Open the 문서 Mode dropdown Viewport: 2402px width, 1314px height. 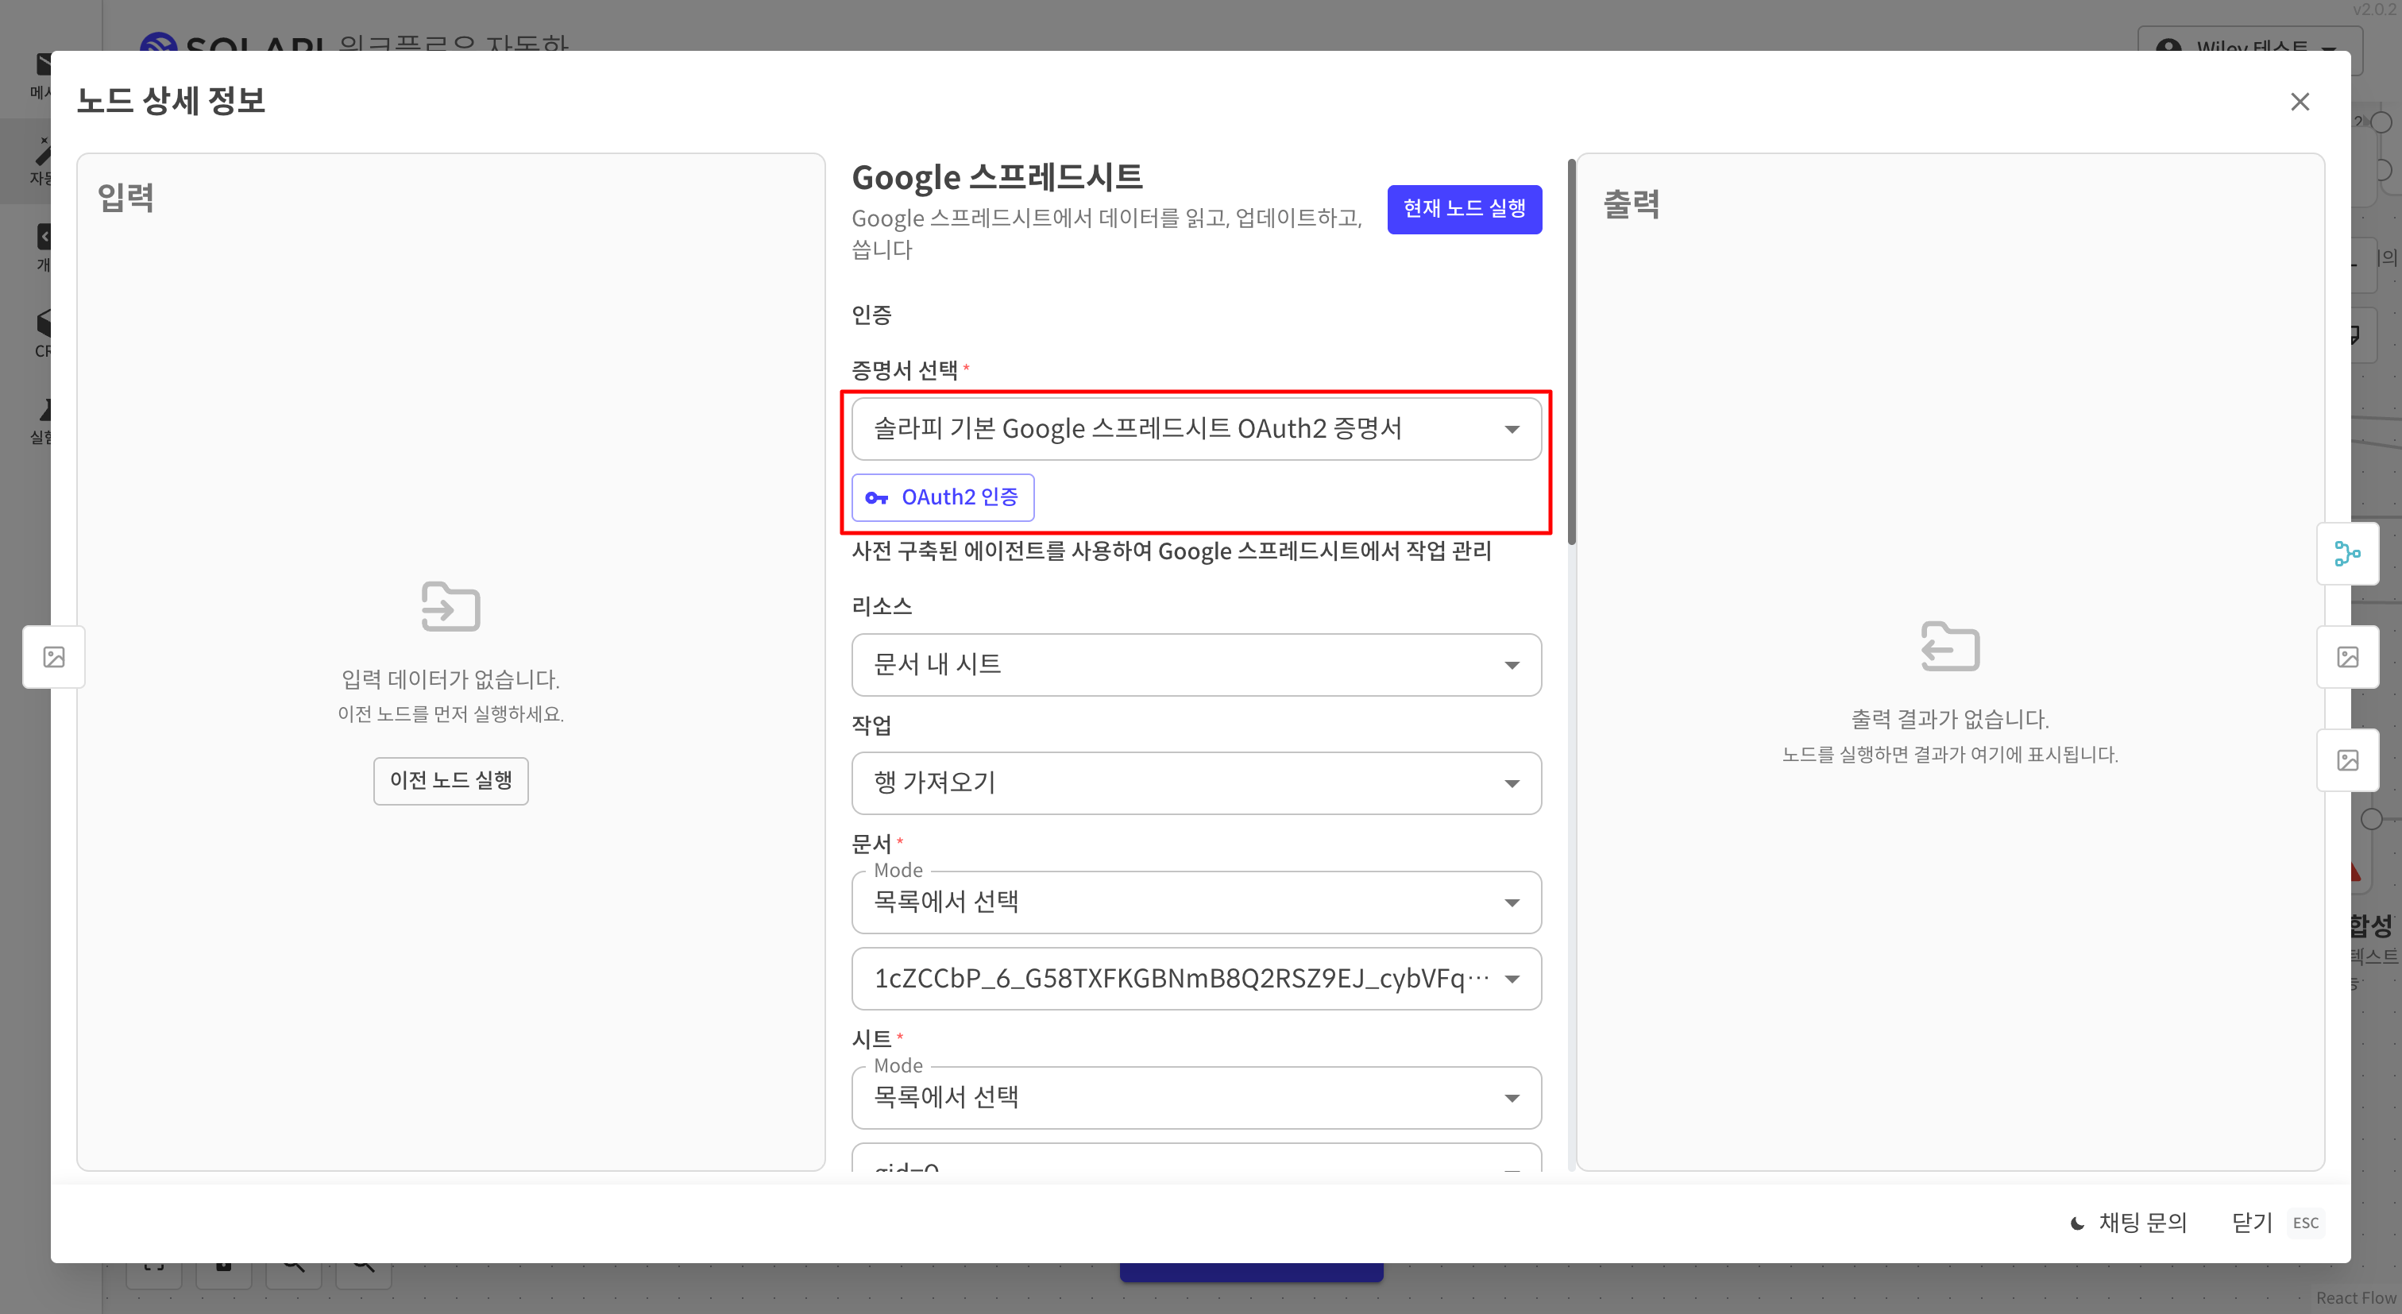(x=1195, y=902)
